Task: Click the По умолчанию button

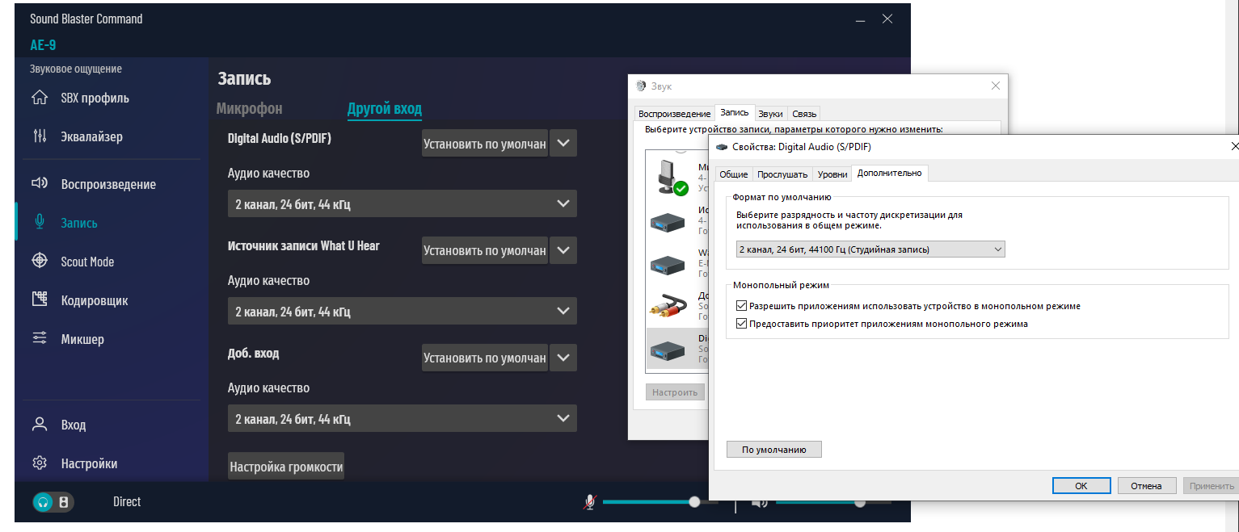Action: pos(774,450)
